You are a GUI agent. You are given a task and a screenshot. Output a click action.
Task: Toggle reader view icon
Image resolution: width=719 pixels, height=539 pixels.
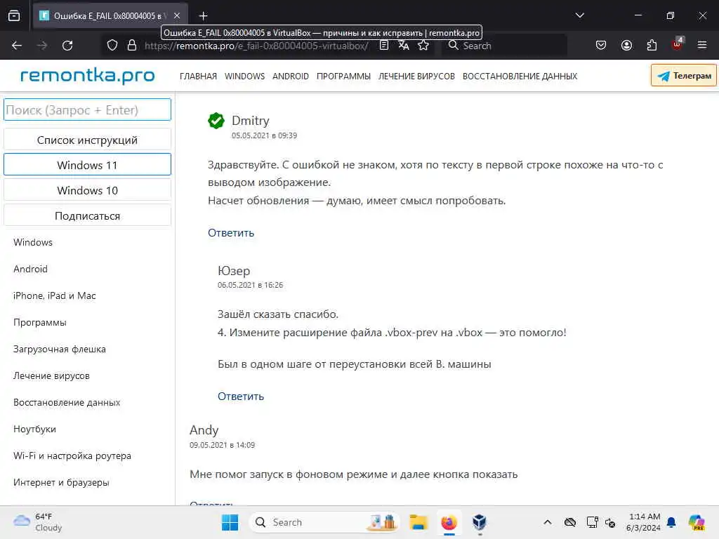(384, 46)
